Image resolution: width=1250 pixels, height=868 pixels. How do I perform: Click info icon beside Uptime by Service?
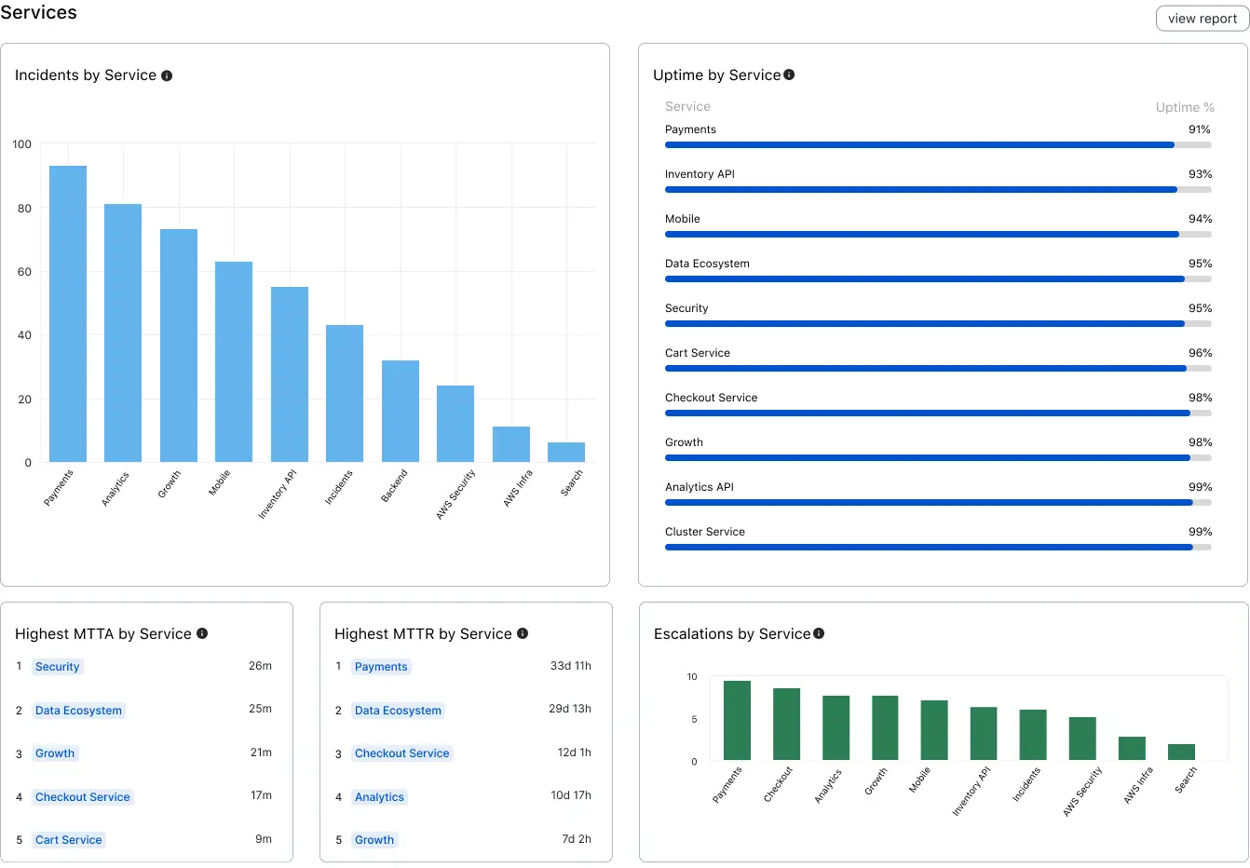point(789,75)
